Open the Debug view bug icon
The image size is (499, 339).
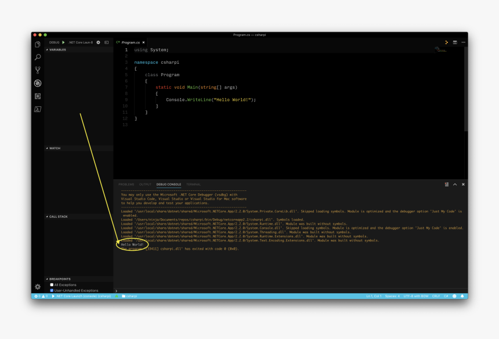[x=38, y=84]
